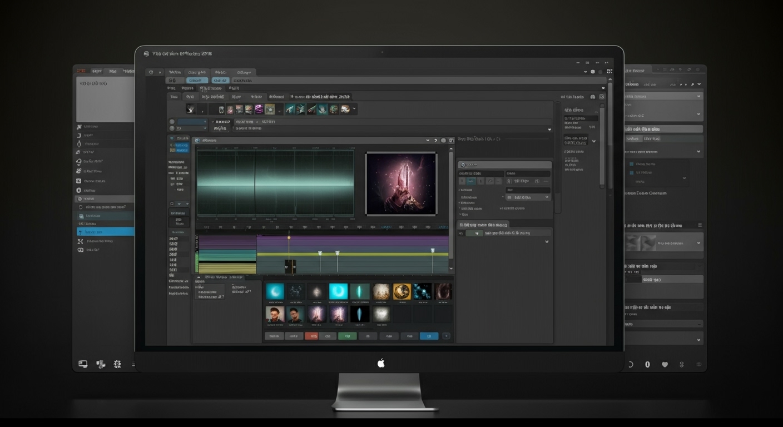Image resolution: width=783 pixels, height=427 pixels.
Task: Click the grid view icon beside the camera icon
Action: pyautogui.click(x=601, y=96)
